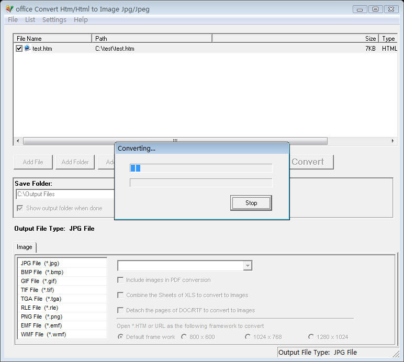404x362 pixels.
Task: Select RLE File (*.rle) format
Action: (62, 308)
